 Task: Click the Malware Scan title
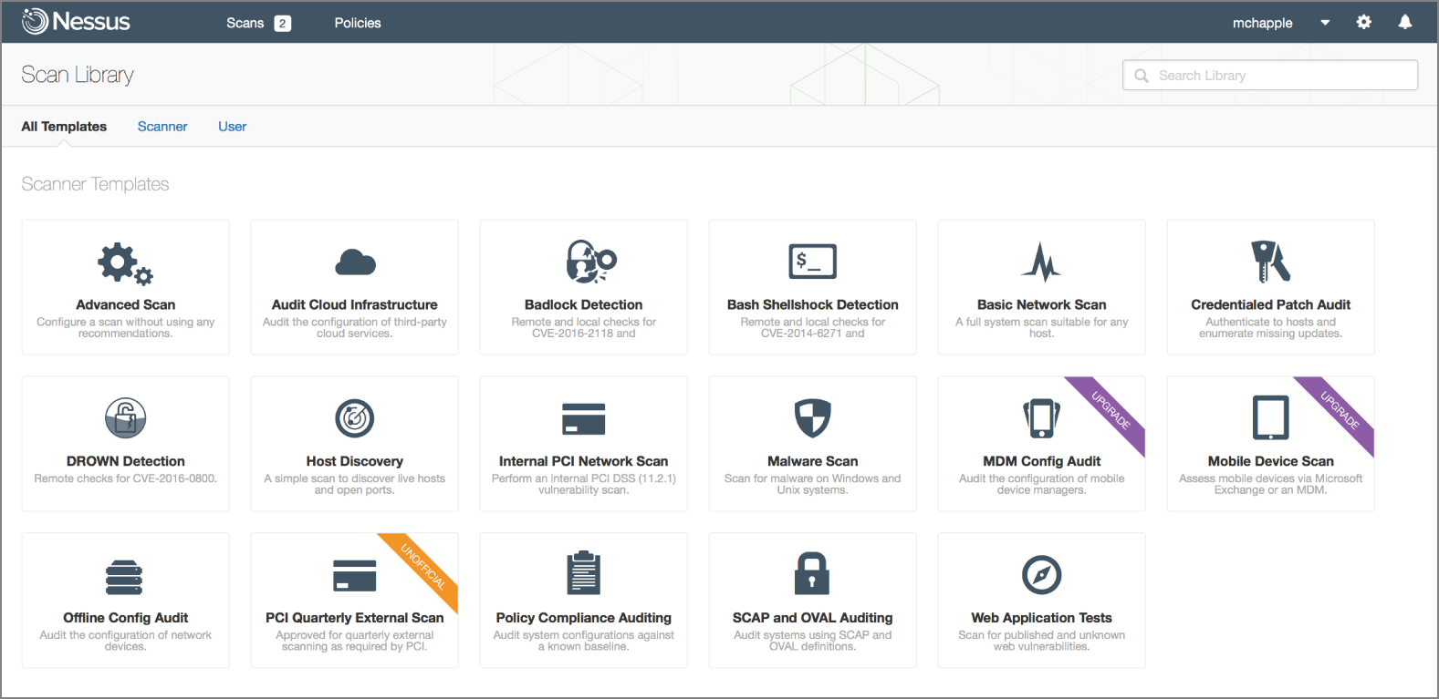(x=812, y=461)
